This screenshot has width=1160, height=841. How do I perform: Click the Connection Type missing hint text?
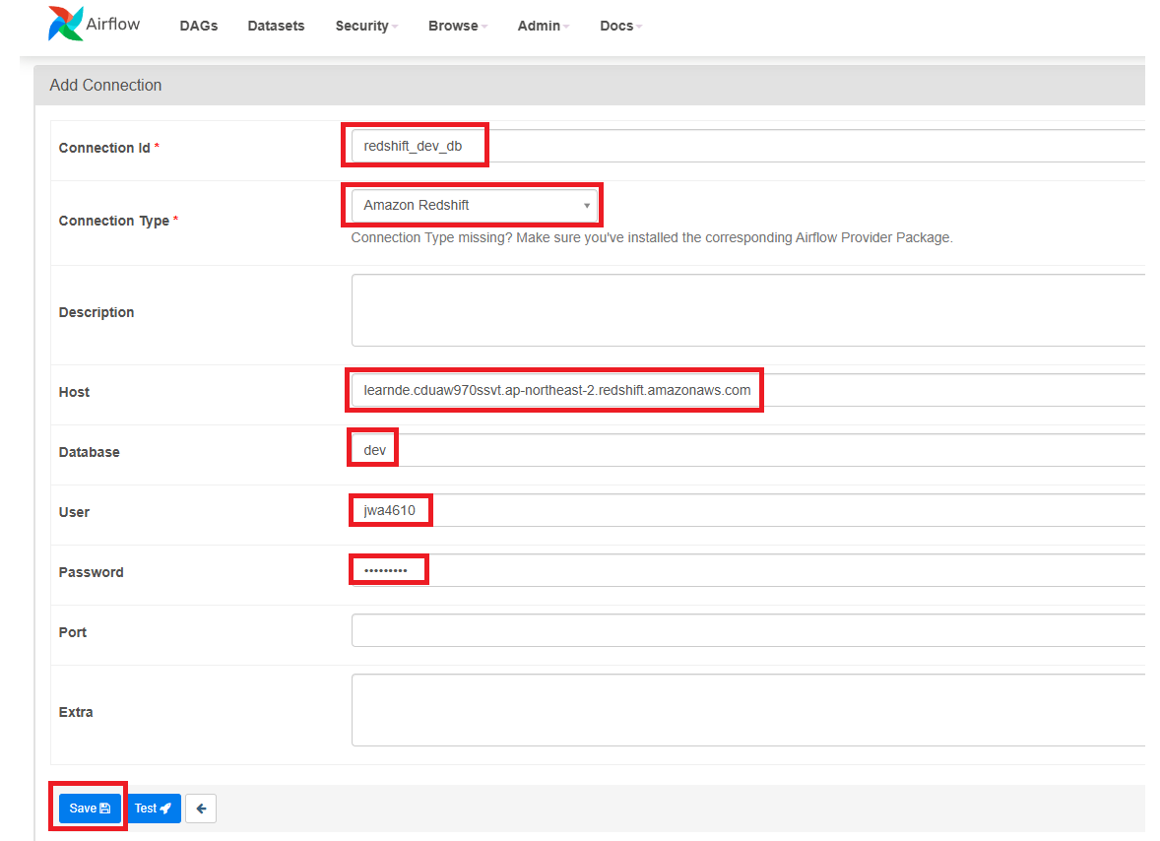[x=652, y=237]
